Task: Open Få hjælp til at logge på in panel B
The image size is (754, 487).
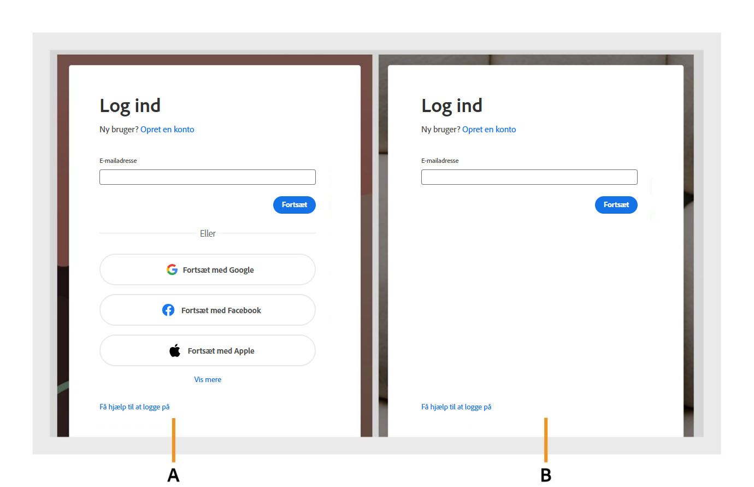Action: point(456,407)
